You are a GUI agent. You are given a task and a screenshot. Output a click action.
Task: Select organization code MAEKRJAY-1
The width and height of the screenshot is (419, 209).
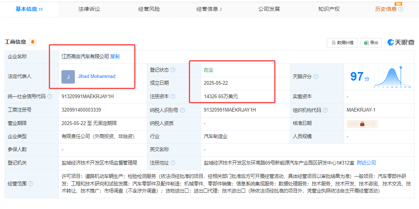[361, 110]
